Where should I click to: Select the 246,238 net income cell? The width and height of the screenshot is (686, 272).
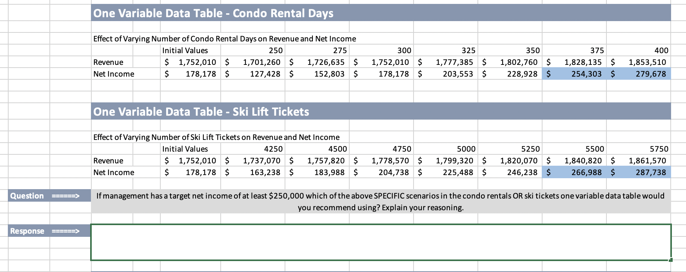coord(510,172)
